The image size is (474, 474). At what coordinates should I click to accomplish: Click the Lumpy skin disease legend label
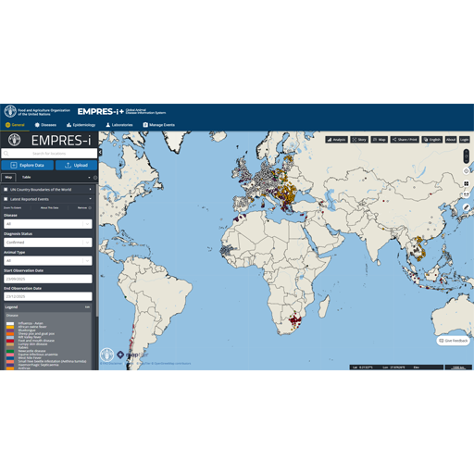(32, 344)
